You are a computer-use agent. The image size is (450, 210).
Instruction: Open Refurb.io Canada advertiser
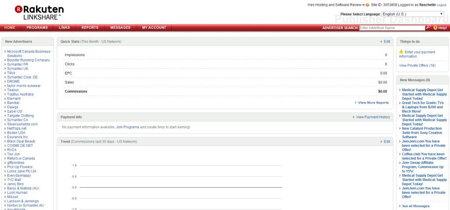pyautogui.click(x=21, y=158)
